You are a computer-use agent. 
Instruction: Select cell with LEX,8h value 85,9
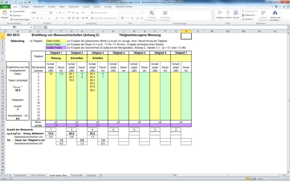tap(17, 90)
